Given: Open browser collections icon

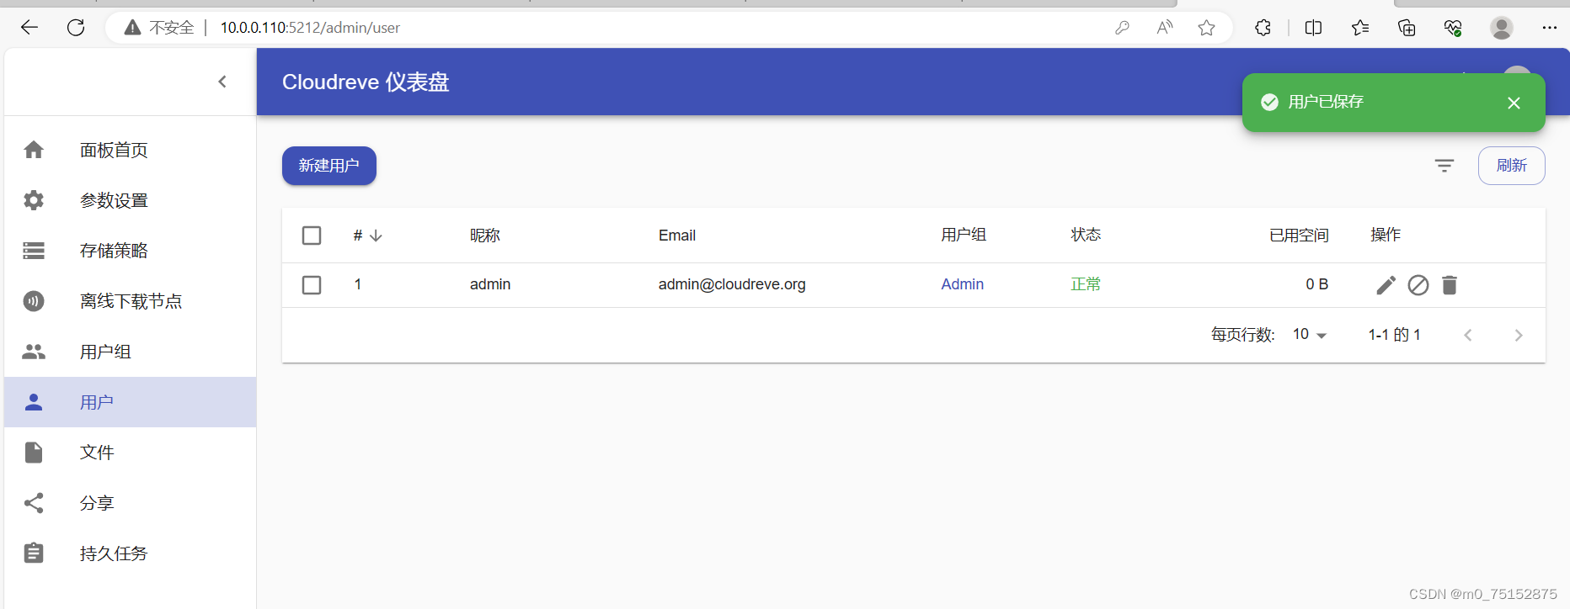Looking at the screenshot, I should pos(1407,28).
